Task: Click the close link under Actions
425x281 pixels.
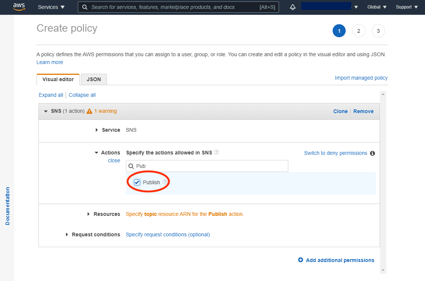Action: (x=114, y=160)
